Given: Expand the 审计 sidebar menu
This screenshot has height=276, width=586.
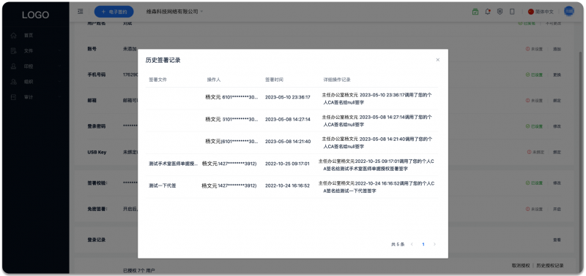Looking at the screenshot, I should click(x=35, y=97).
